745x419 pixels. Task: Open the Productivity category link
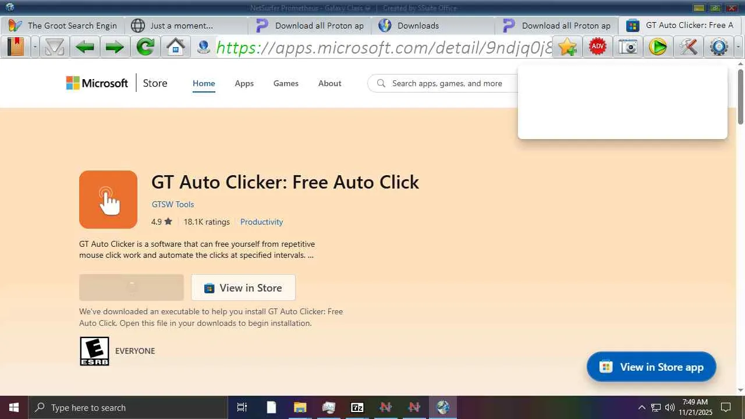[x=261, y=222]
